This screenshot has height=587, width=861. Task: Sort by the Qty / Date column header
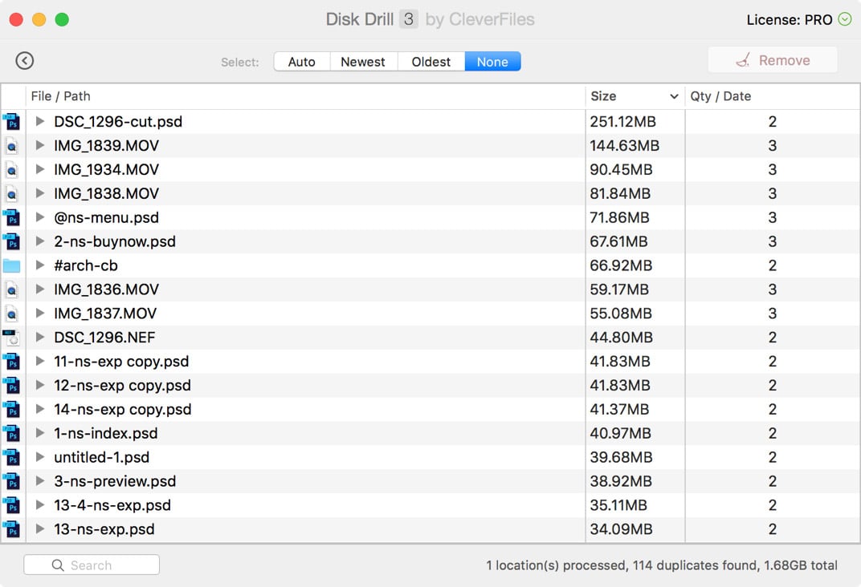point(772,96)
